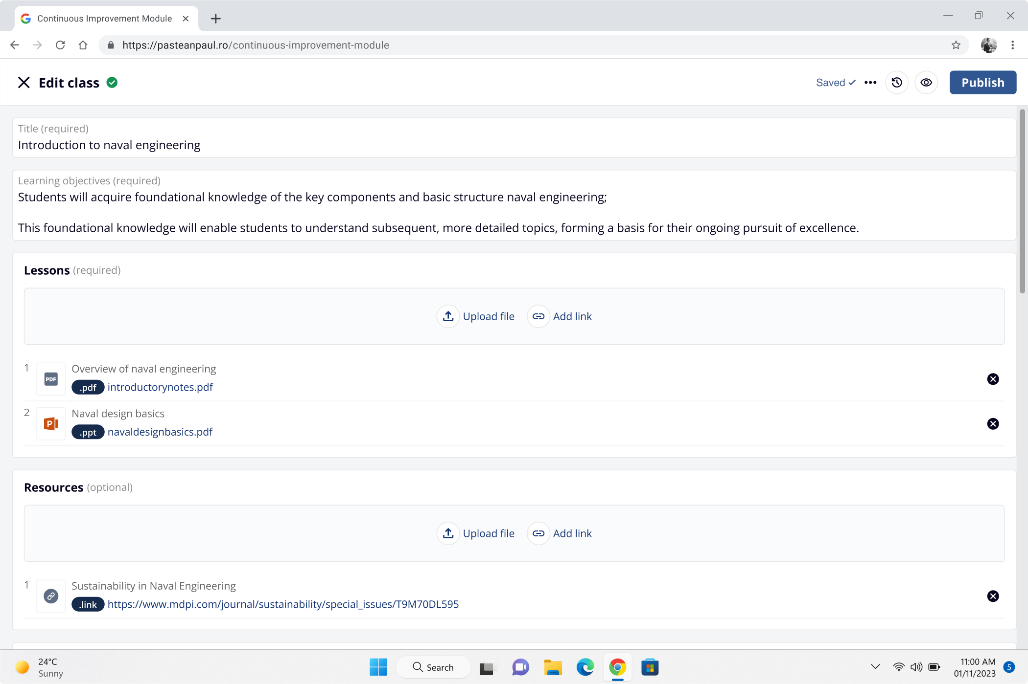
Task: Remove Overview of naval engineering lesson
Action: 992,379
